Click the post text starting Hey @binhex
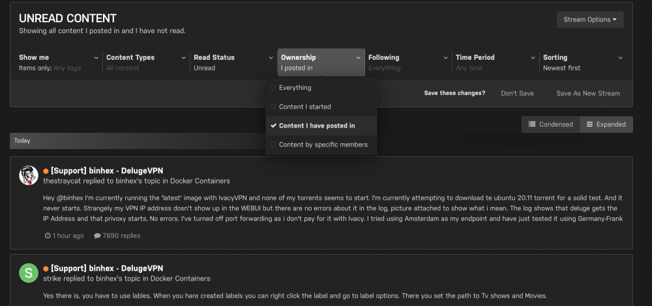The height and width of the screenshot is (306, 652). click(x=333, y=208)
